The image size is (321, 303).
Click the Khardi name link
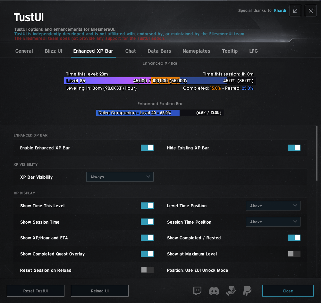click(x=280, y=11)
